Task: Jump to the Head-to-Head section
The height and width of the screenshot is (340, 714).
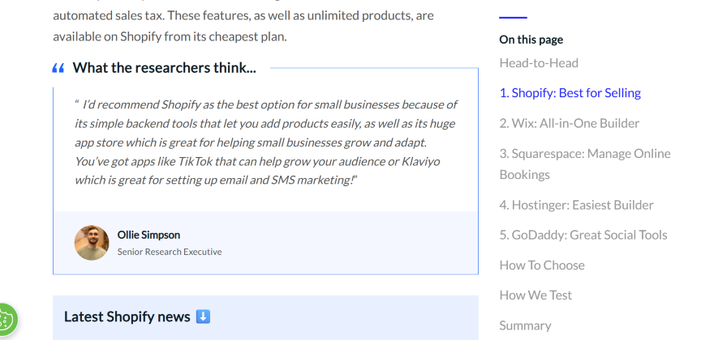Action: [x=539, y=63]
